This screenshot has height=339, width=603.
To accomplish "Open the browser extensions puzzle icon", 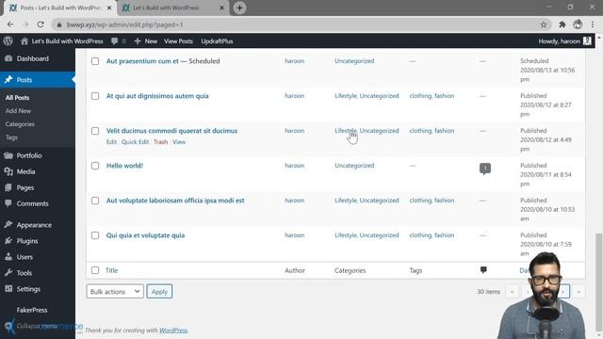I will point(562,24).
